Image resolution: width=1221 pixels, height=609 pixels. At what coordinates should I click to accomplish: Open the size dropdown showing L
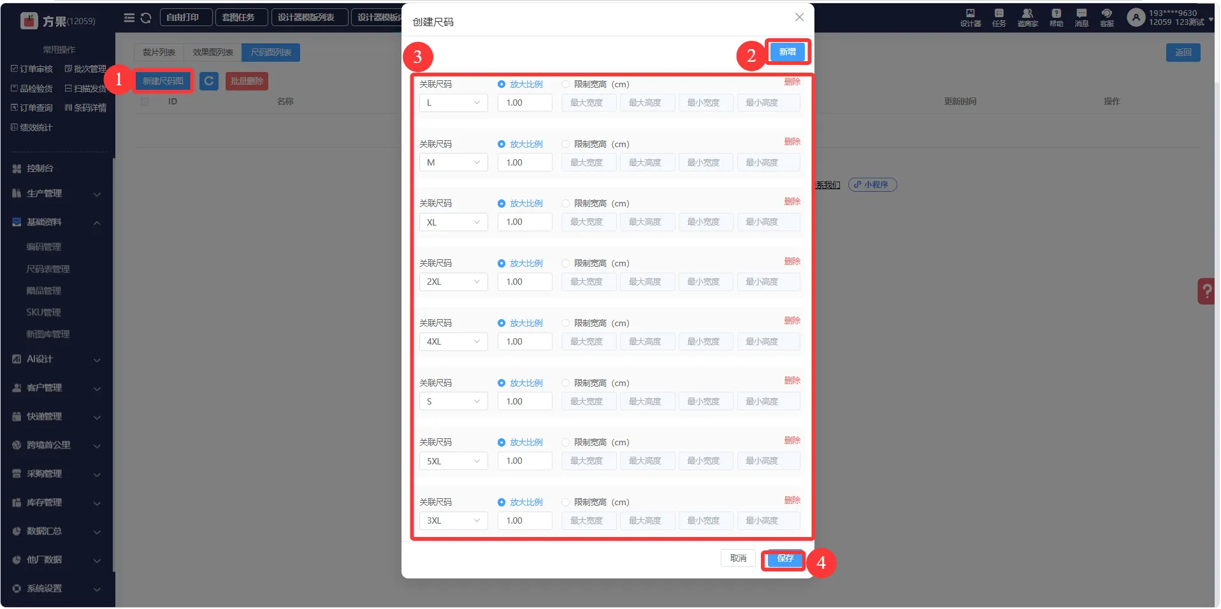click(x=453, y=103)
